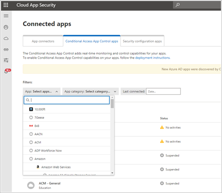
Task: Click the up arrow of the dropdown scrollbar
Action: (x=112, y=97)
